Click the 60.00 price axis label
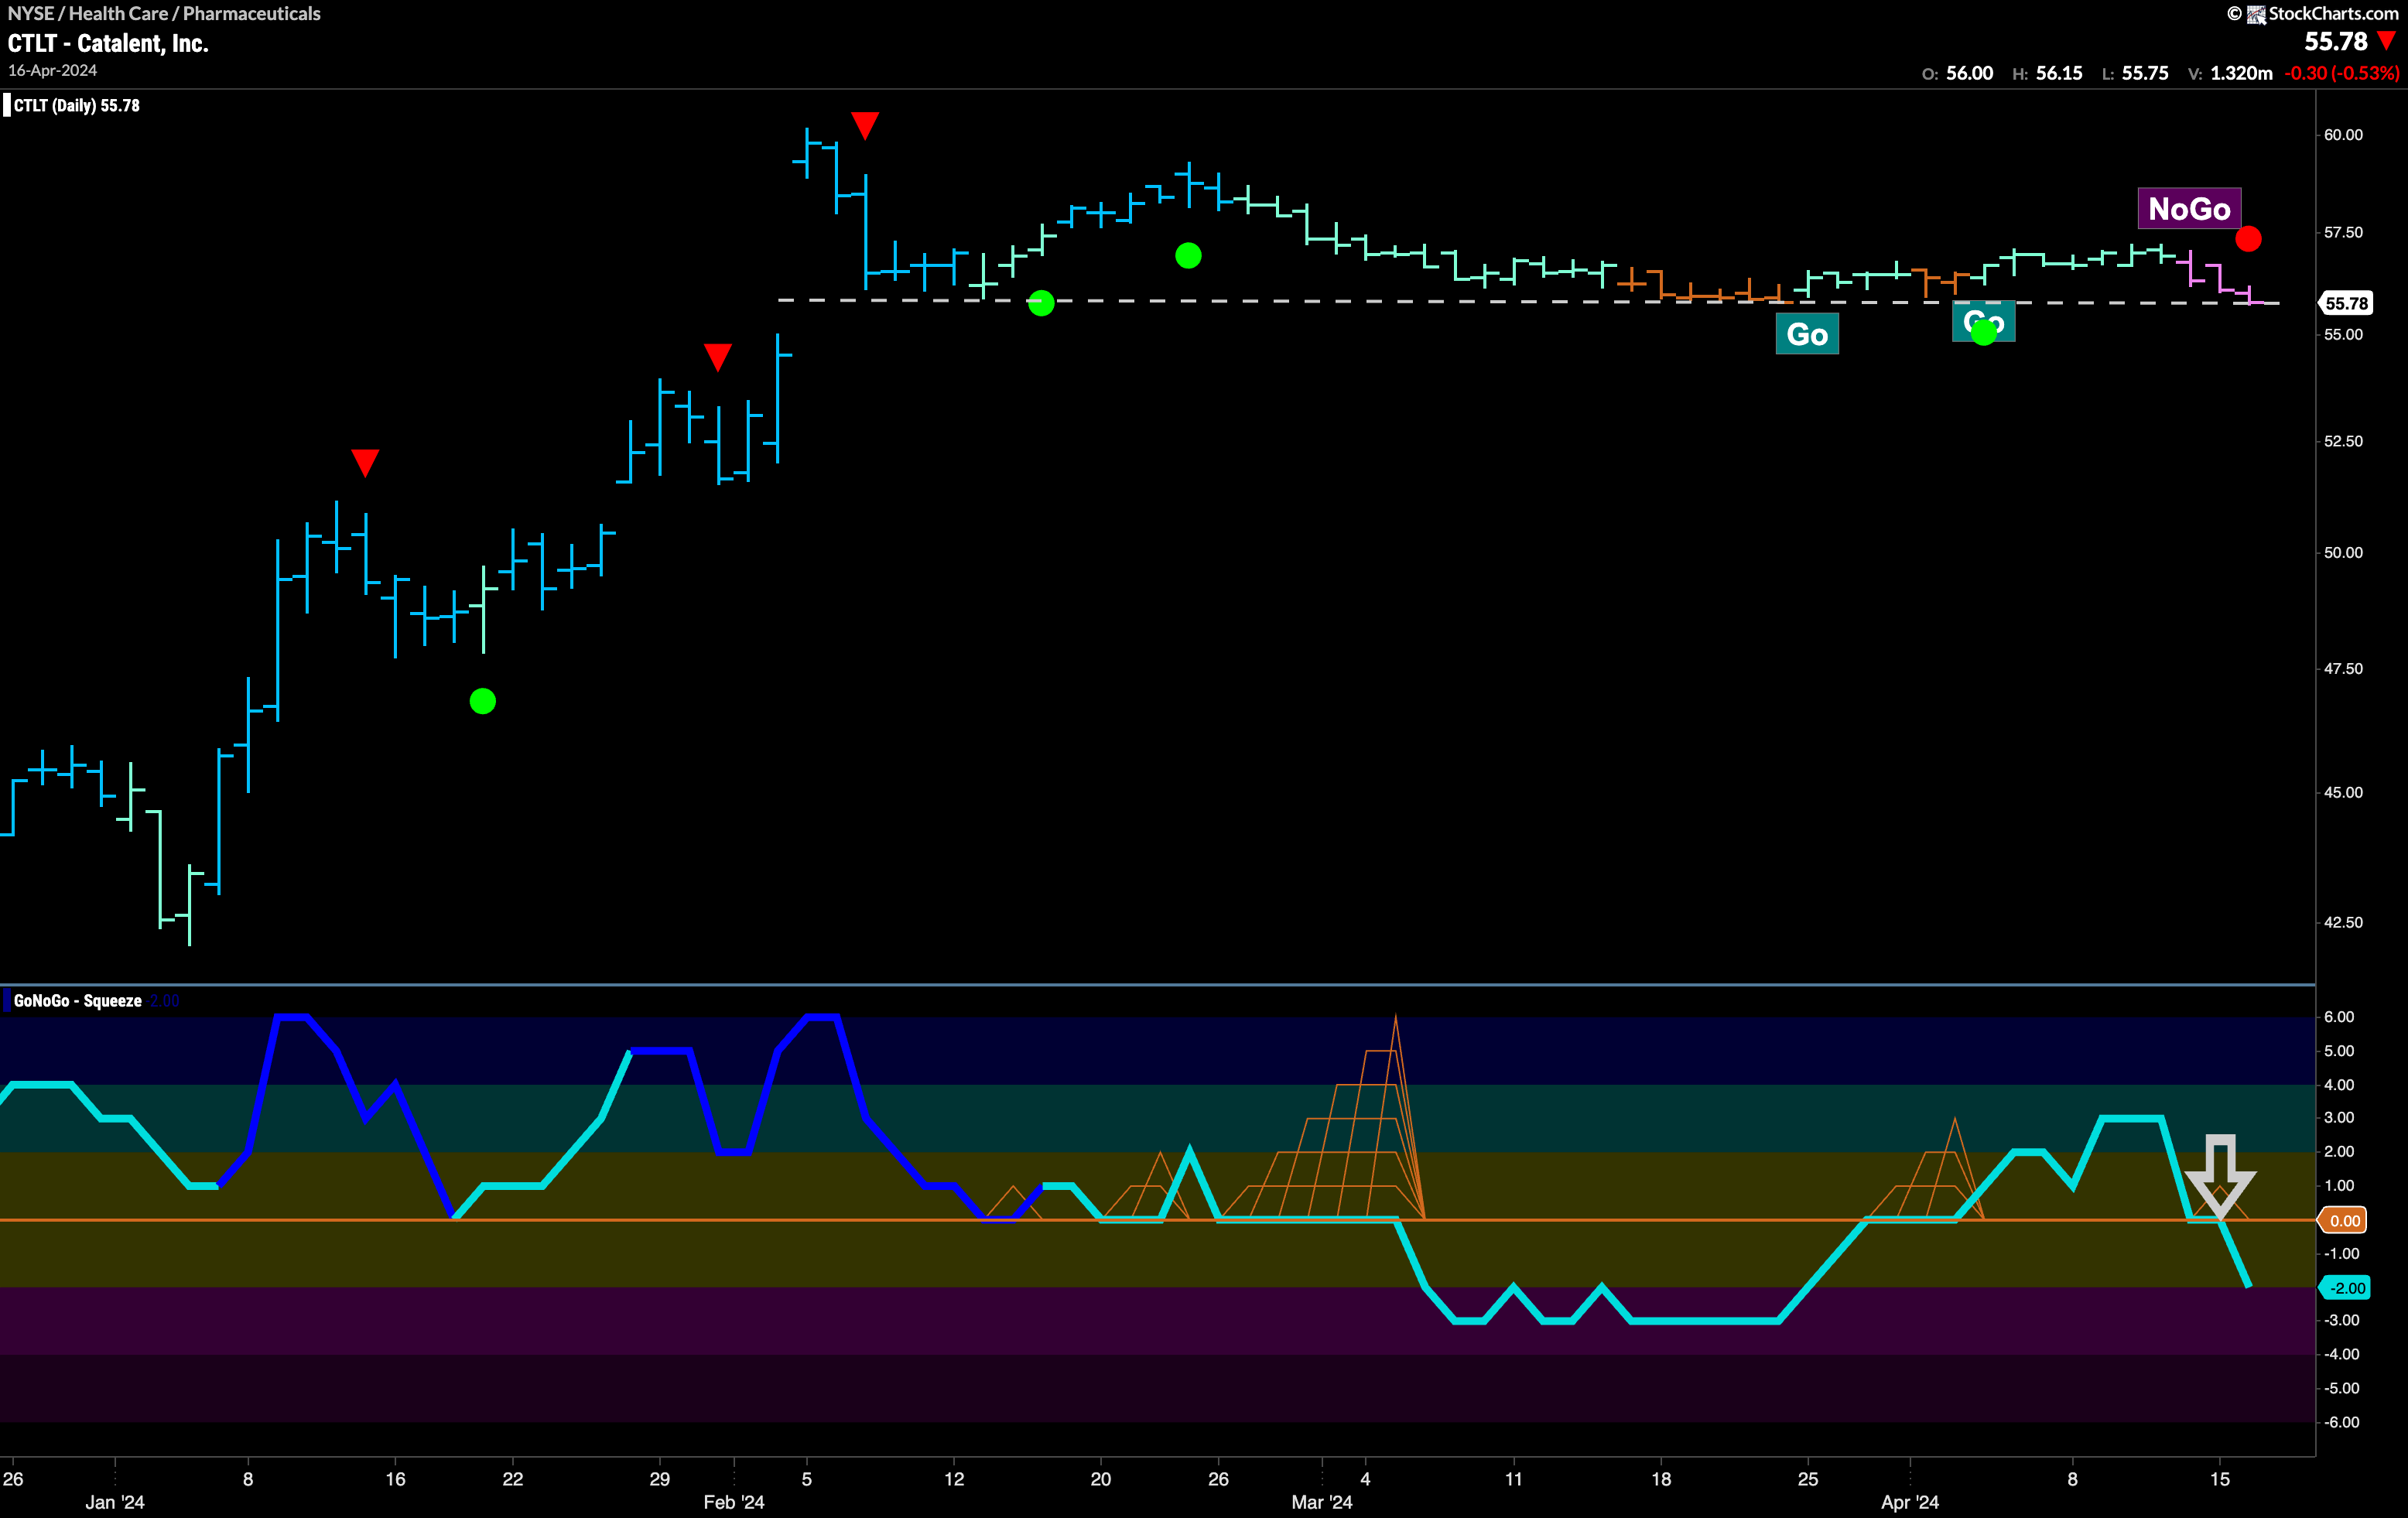This screenshot has height=1518, width=2408. [x=2343, y=135]
